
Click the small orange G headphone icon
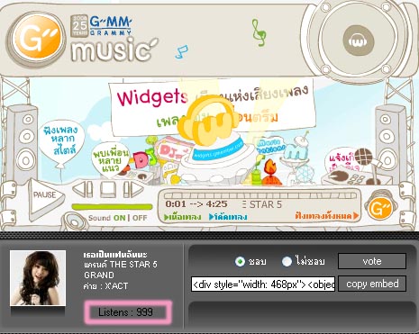coord(380,206)
